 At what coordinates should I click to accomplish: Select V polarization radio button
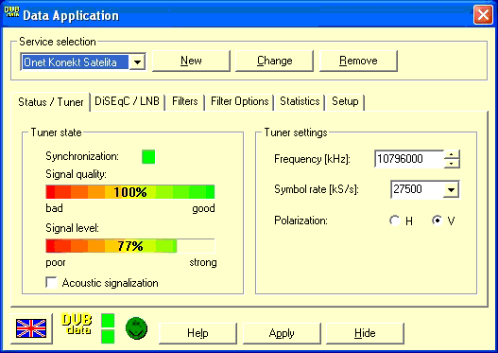[x=438, y=221]
